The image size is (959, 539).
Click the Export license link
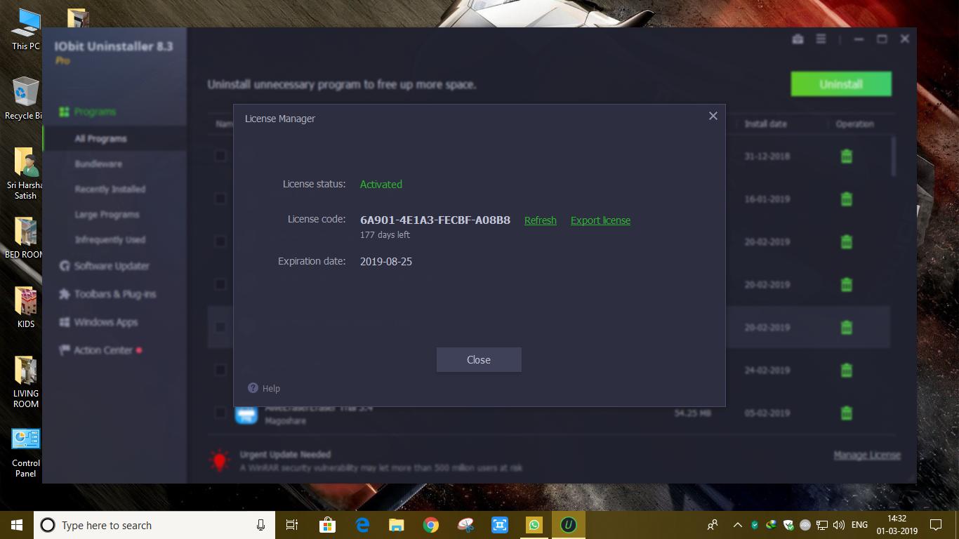(600, 220)
